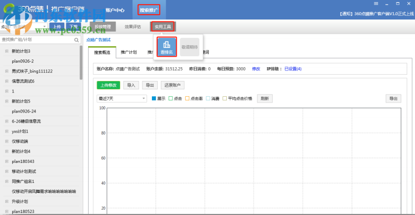Enable the 消费 chart checkbox

[x=208, y=98]
